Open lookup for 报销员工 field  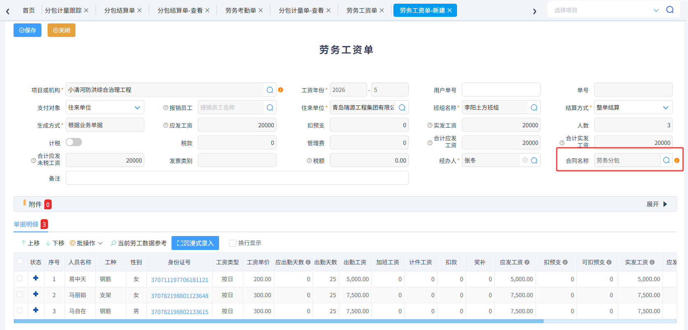point(270,108)
